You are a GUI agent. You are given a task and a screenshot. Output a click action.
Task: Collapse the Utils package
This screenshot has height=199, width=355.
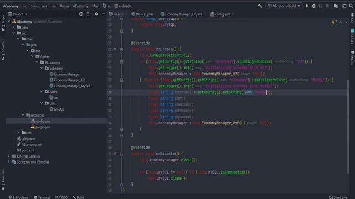42,103
